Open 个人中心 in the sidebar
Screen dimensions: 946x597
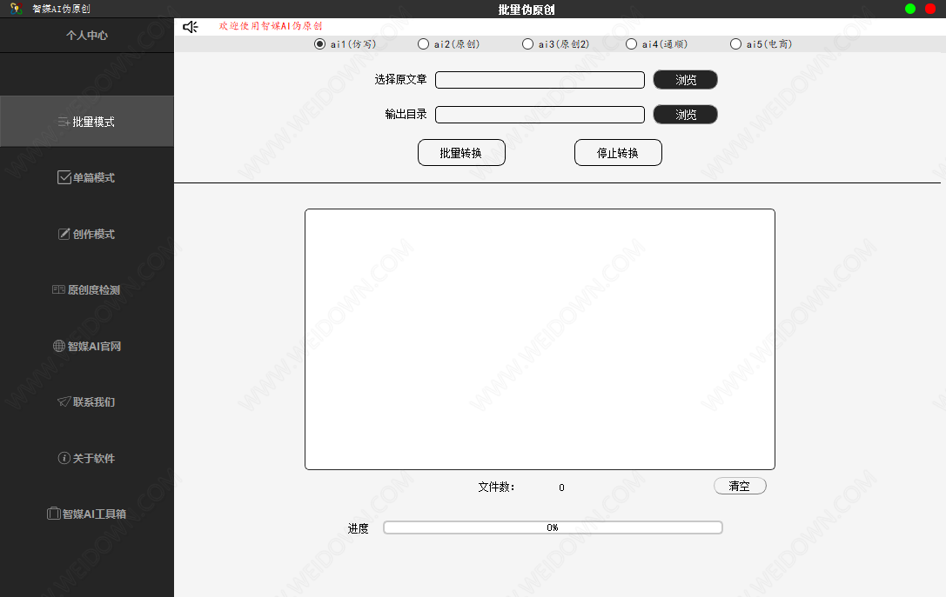tap(87, 36)
